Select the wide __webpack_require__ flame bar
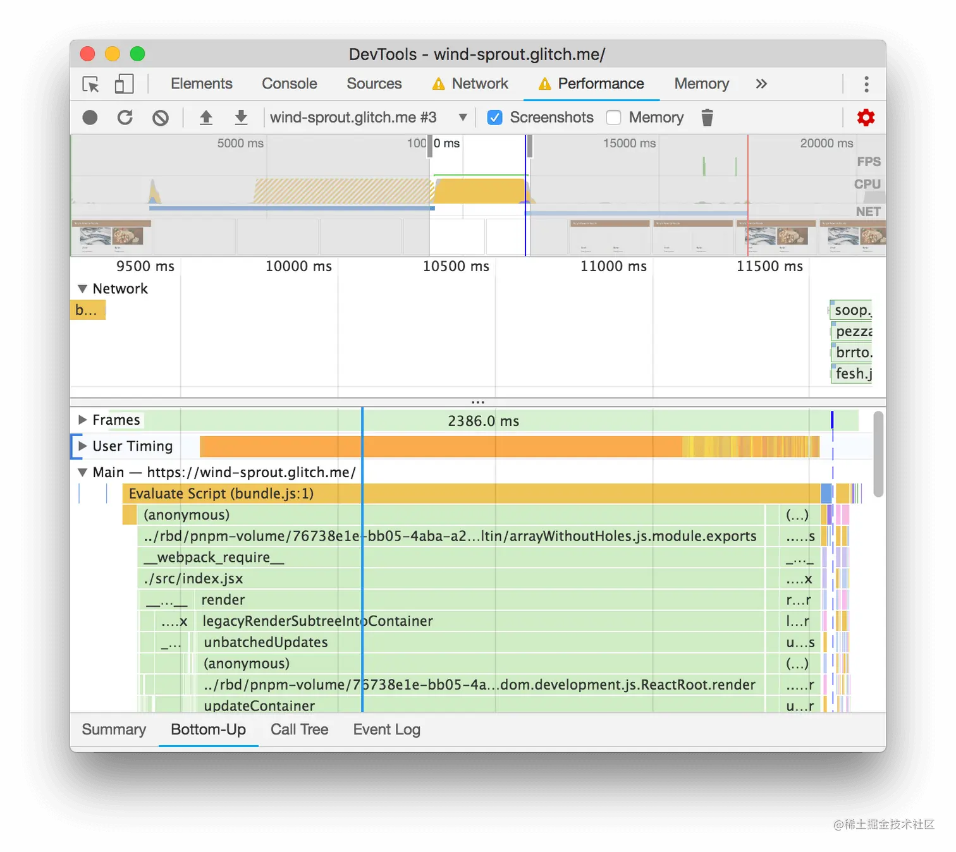 pos(450,557)
